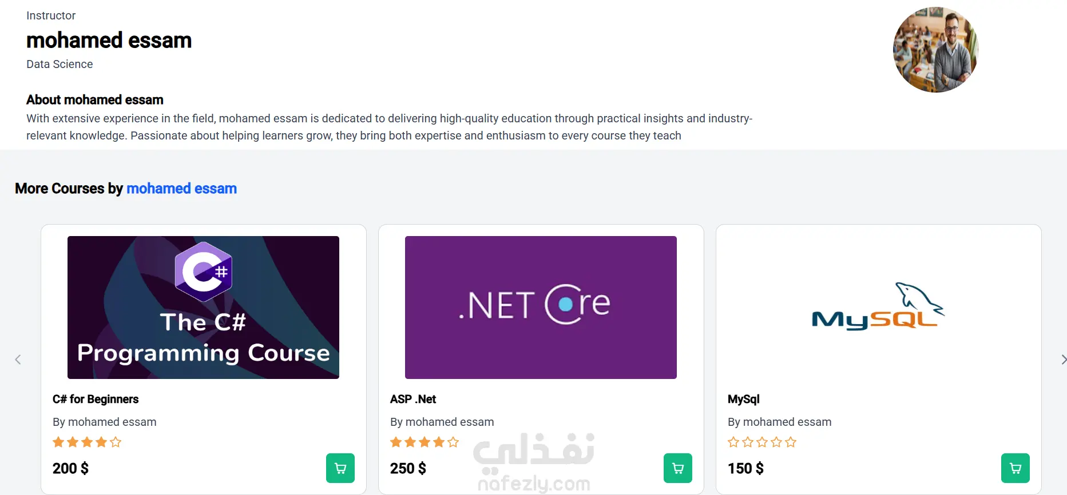
Task: Click the empty star rating under MySql
Action: (x=762, y=442)
